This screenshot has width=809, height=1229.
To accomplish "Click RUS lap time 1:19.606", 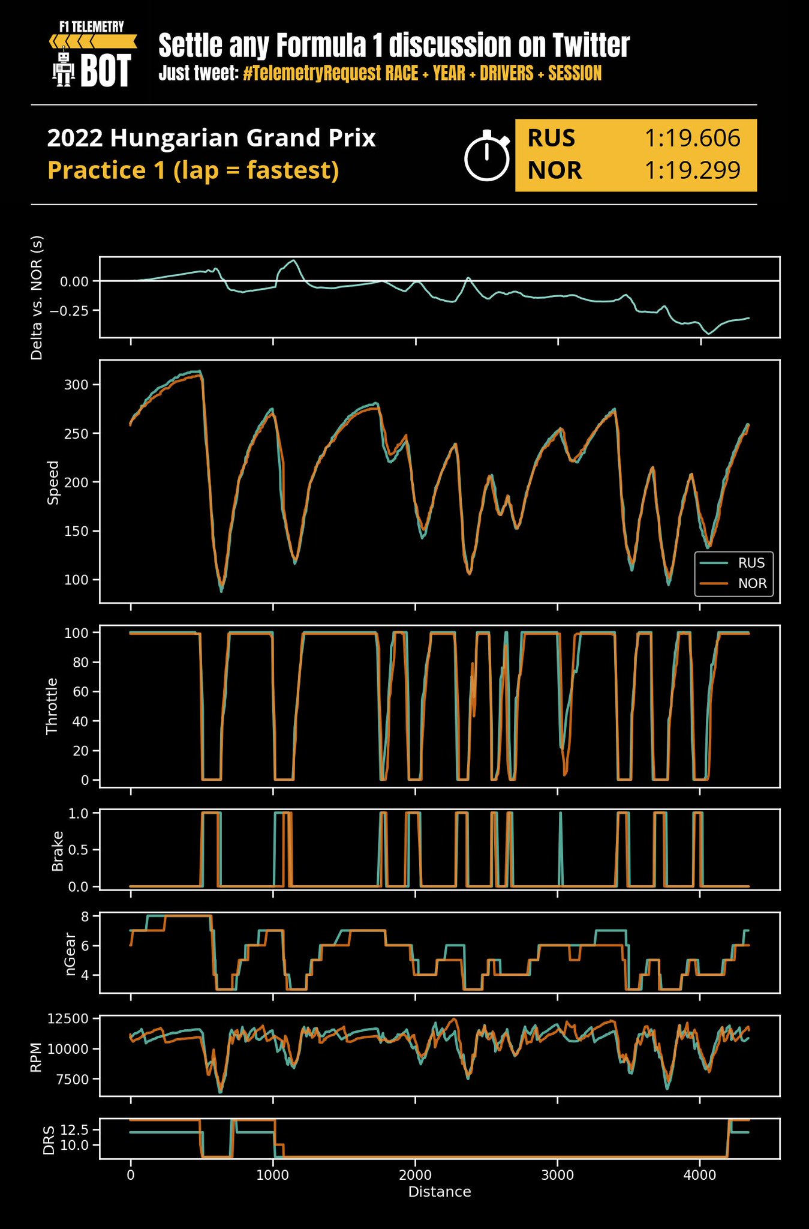I will (692, 139).
